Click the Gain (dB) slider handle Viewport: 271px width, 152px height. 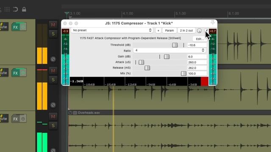pyautogui.click(x=166, y=57)
